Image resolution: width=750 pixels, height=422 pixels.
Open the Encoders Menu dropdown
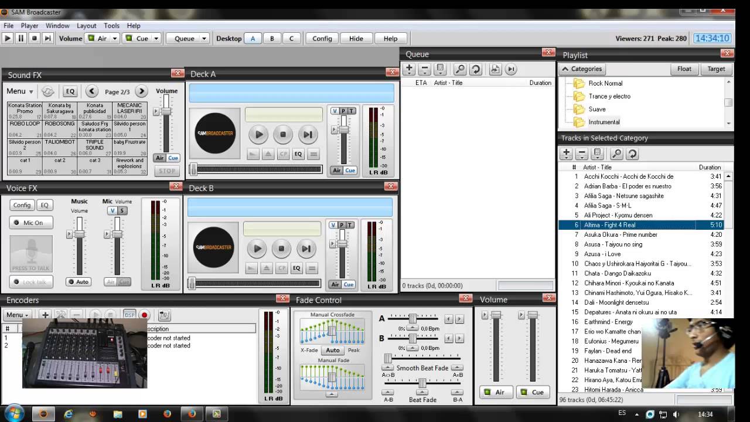(x=17, y=315)
